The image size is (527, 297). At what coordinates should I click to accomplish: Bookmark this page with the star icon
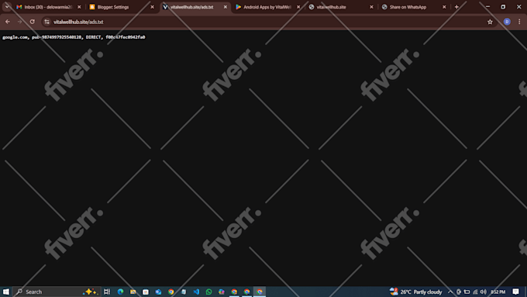pos(490,22)
